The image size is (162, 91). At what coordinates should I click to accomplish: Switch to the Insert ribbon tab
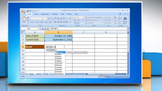pyautogui.click(x=36, y=14)
